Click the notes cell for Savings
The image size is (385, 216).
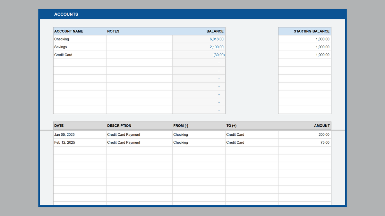click(139, 47)
